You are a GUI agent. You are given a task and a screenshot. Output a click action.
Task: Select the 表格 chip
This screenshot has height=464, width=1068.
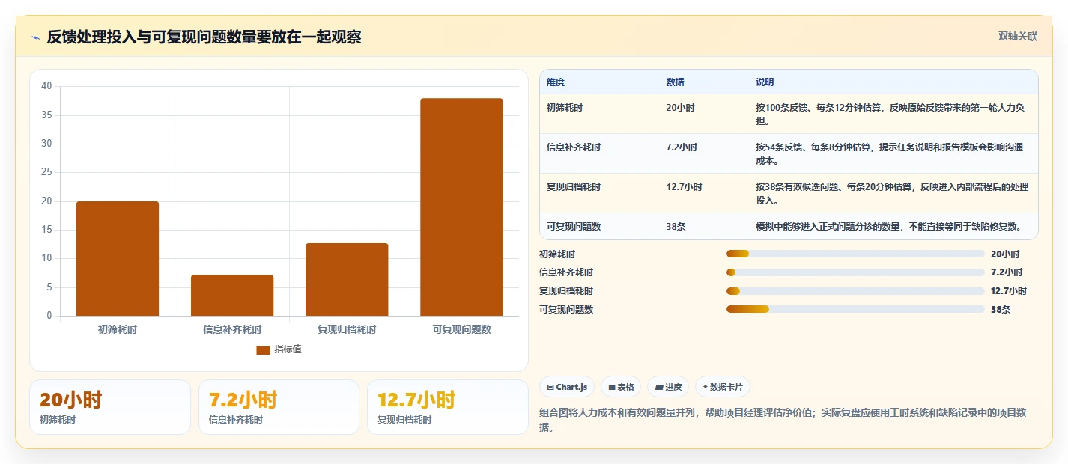tap(621, 387)
